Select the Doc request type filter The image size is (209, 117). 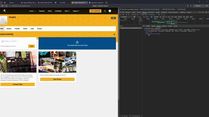pos(160,17)
